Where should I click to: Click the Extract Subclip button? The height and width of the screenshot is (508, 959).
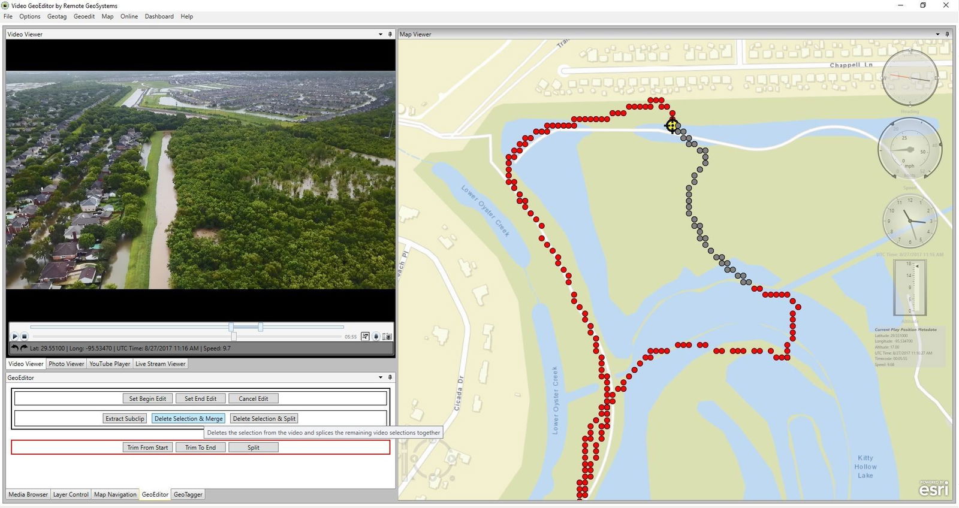[125, 419]
